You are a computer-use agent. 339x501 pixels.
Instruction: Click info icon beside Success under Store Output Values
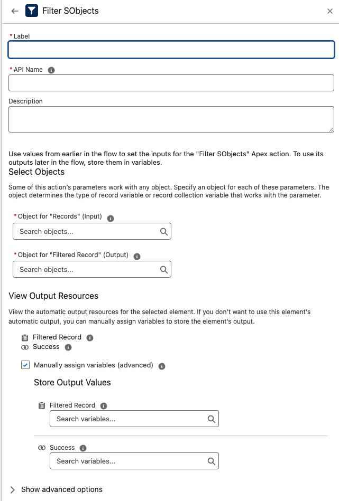coord(83,448)
